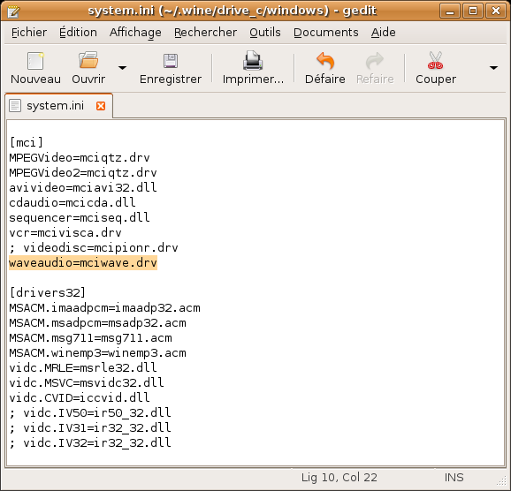
Task: Select the system.ini document tab
Action: coord(55,105)
